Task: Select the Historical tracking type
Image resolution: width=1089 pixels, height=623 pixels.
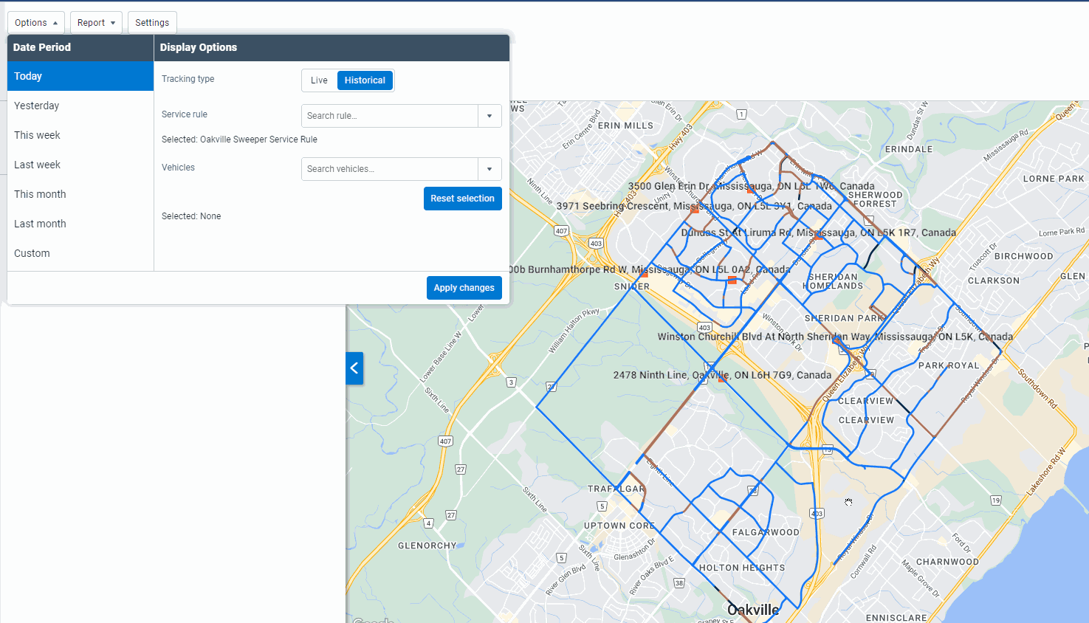Action: (x=365, y=80)
